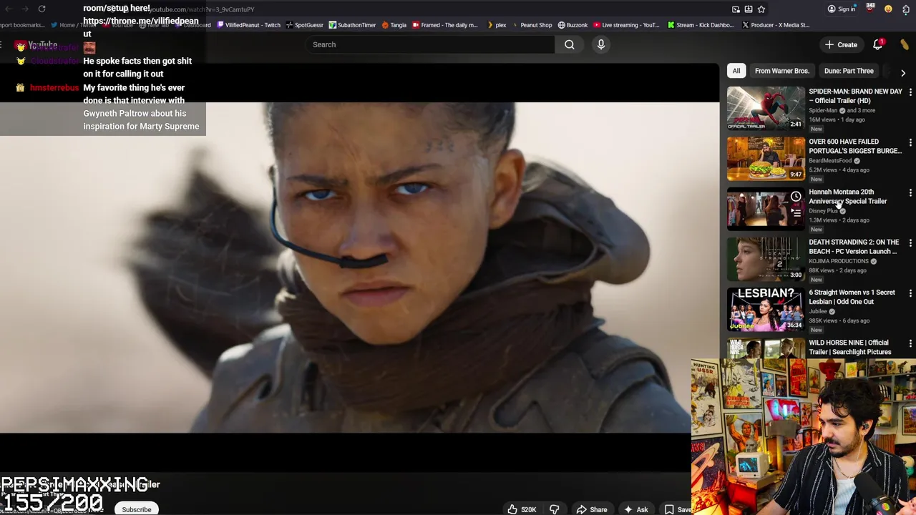Screen dimensions: 916x515
Task: Open options menu for Portugal's Burger video
Action: (910, 142)
